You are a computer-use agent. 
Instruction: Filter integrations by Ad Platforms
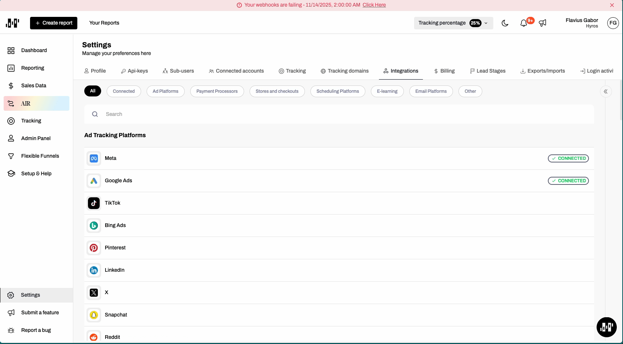pos(166,91)
